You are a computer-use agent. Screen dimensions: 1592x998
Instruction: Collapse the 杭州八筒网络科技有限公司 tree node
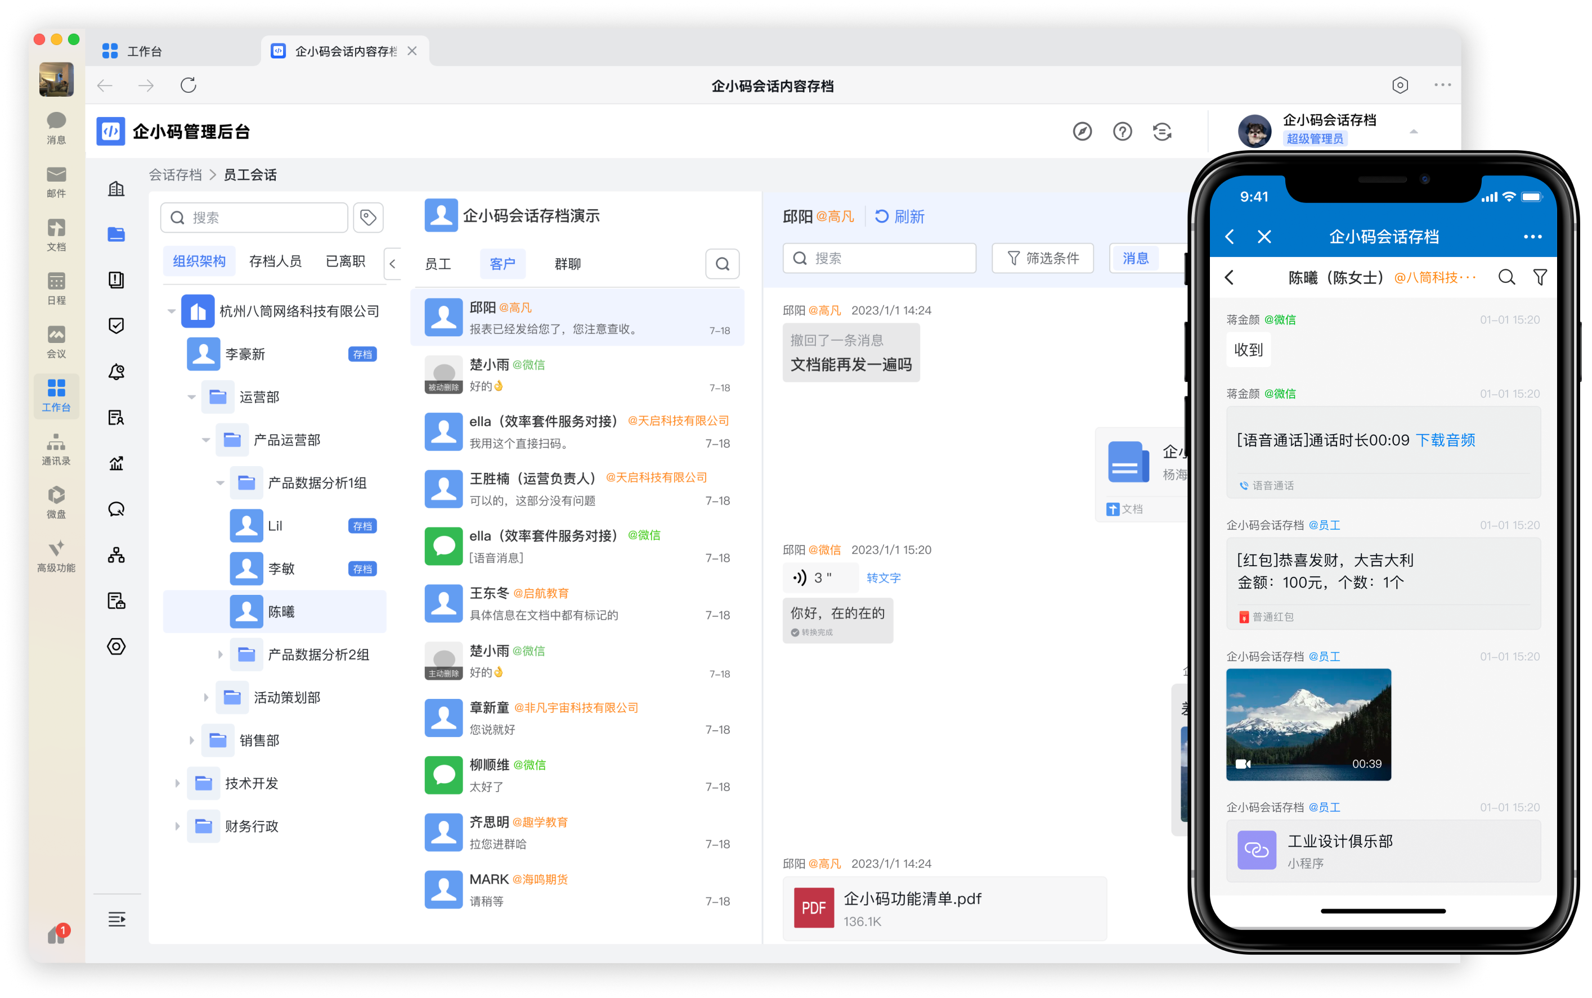(171, 311)
